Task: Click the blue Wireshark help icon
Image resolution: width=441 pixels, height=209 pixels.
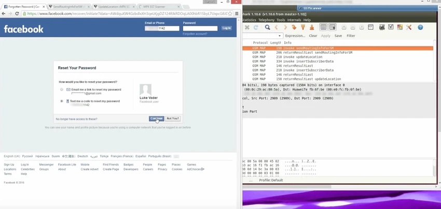Action: pyautogui.click(x=420, y=27)
